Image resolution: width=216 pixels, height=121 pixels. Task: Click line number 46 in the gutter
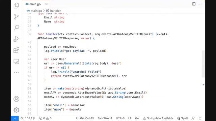click(x=30, y=68)
